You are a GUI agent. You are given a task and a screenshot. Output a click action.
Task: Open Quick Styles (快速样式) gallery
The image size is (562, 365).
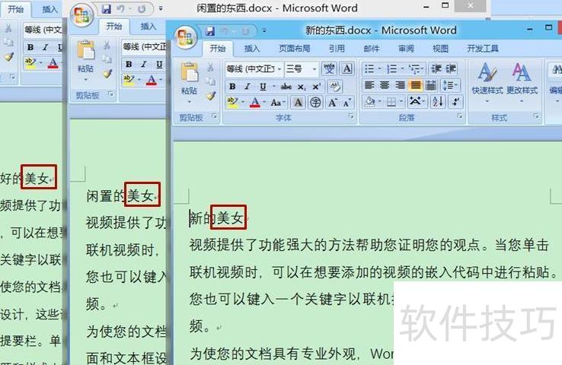(487, 83)
